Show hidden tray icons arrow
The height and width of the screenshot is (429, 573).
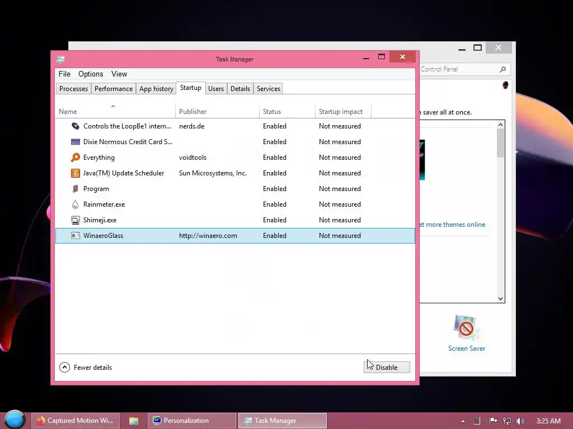pyautogui.click(x=463, y=421)
